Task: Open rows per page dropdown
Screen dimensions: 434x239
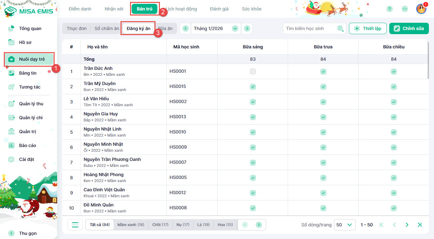Action: coord(344,225)
